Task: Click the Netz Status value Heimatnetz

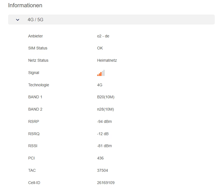Action: 107,60
